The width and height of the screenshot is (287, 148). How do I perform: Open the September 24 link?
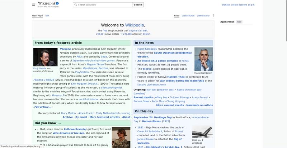pyautogui.click(x=143, y=117)
